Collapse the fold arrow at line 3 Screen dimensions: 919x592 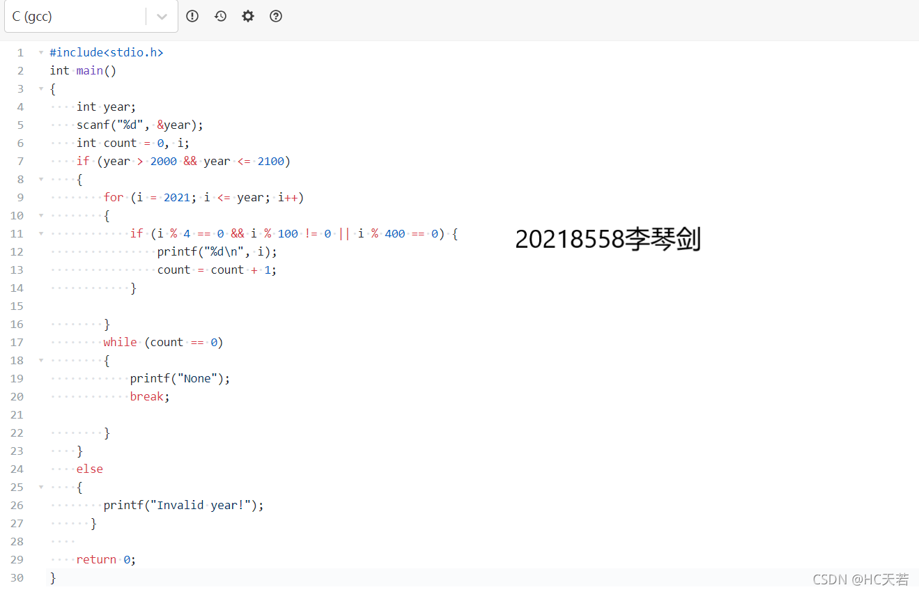coord(41,88)
